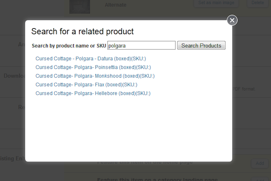The height and width of the screenshot is (181, 271).
Task: Select Cursed Cottage Polgara Poinsettia (boxed)
Action: coord(93,67)
